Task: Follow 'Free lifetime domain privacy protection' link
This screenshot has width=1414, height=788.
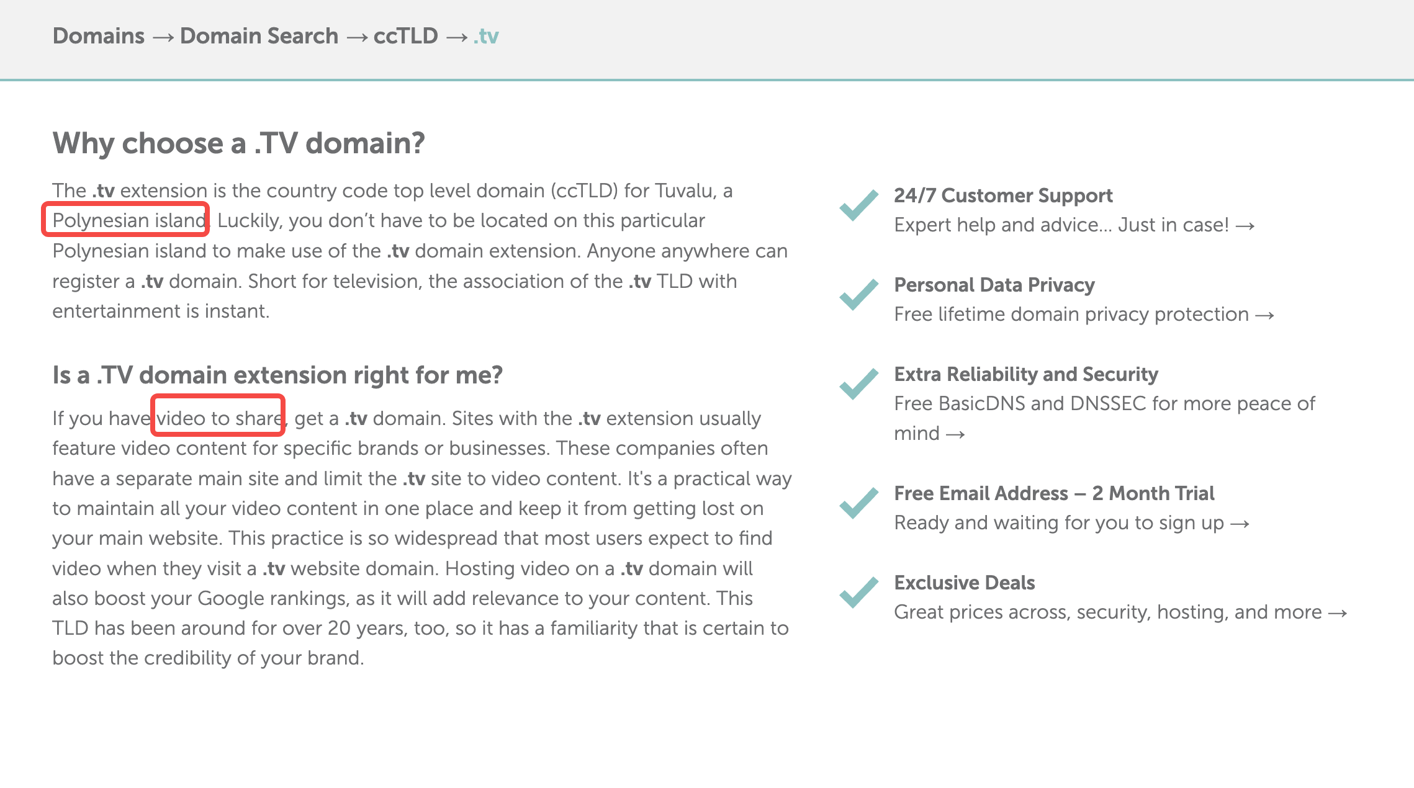Action: (1084, 314)
